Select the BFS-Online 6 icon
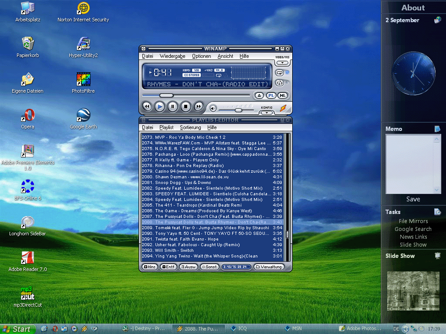Image resolution: width=446 pixels, height=334 pixels. (x=27, y=190)
